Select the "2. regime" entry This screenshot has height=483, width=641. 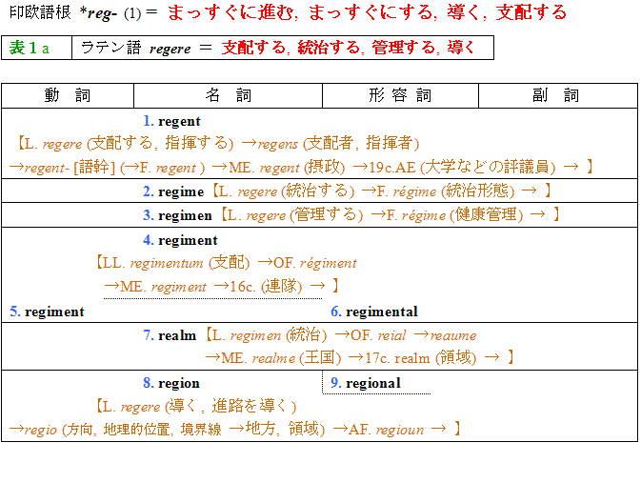coord(173,191)
